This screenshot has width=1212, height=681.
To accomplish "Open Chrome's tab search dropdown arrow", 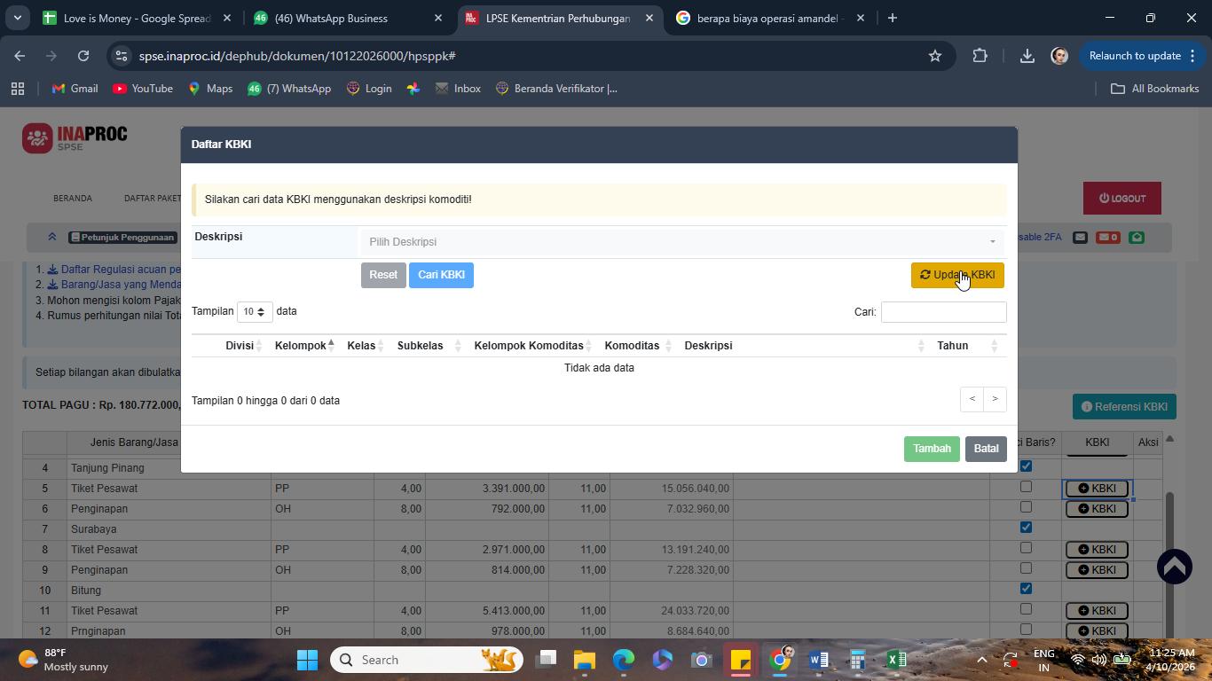I will [x=18, y=18].
